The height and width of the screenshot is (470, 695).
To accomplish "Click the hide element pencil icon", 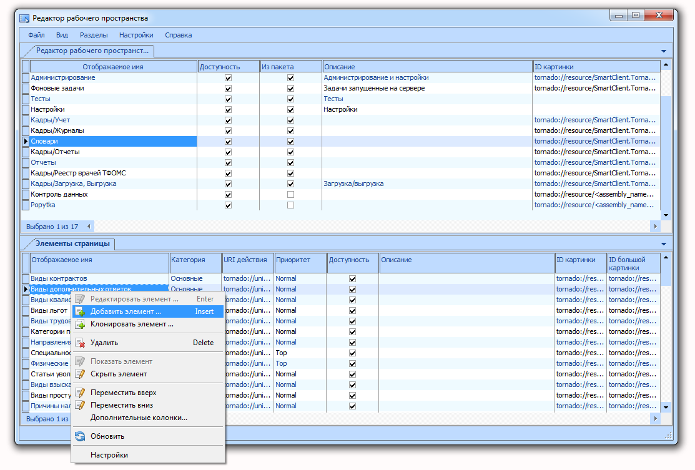I will (80, 374).
